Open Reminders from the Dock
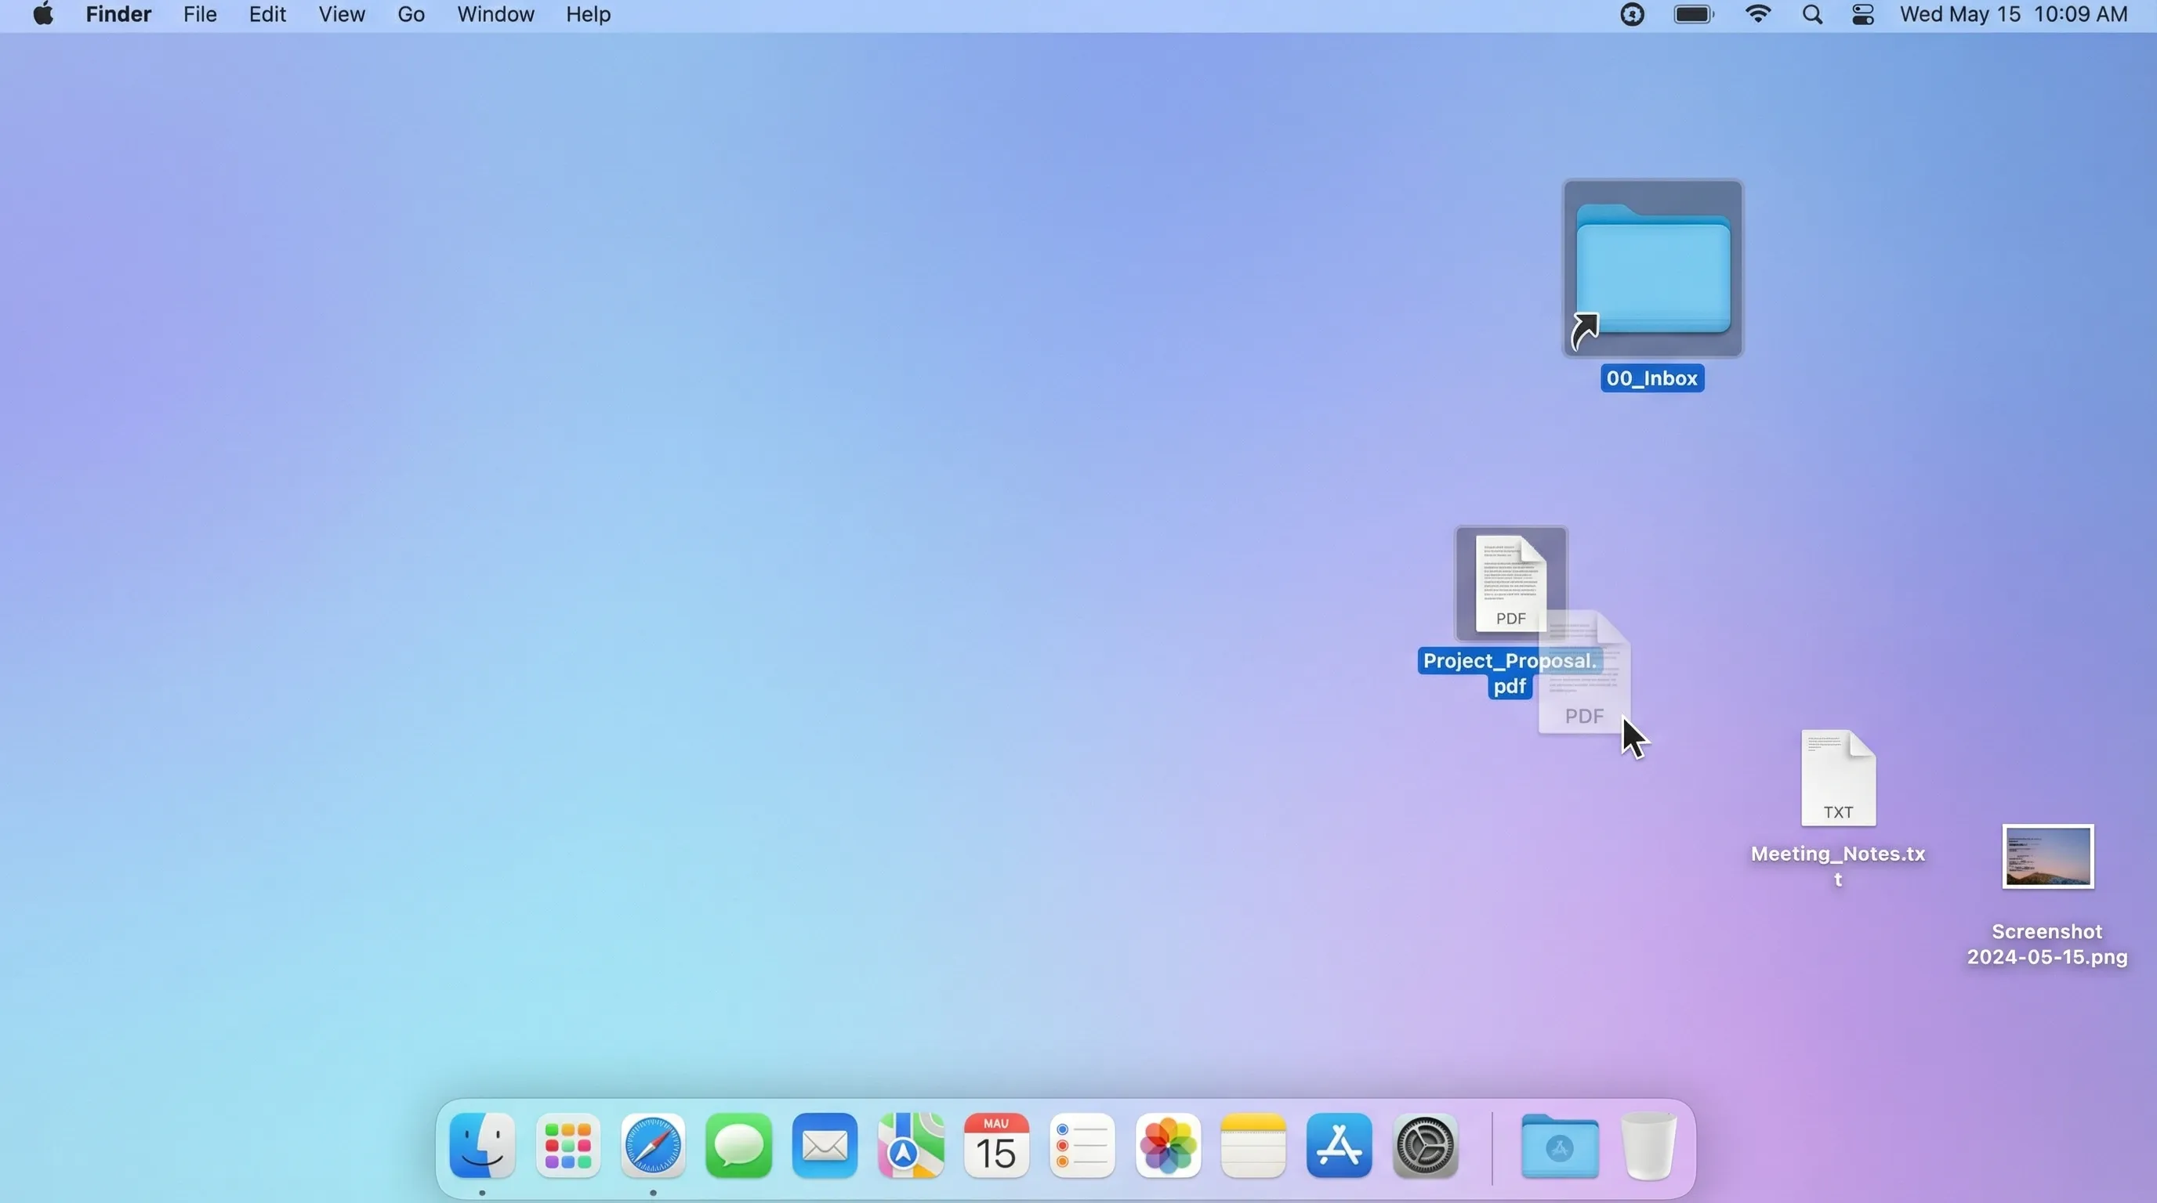 1082,1145
